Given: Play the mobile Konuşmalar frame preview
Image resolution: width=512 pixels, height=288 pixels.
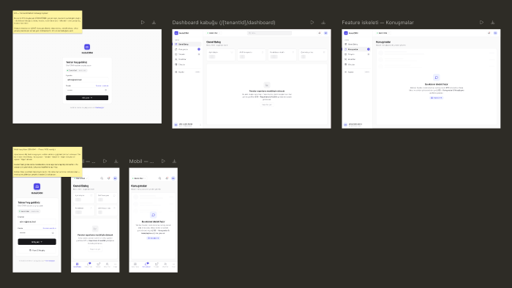Looking at the screenshot, I should pyautogui.click(x=163, y=161).
